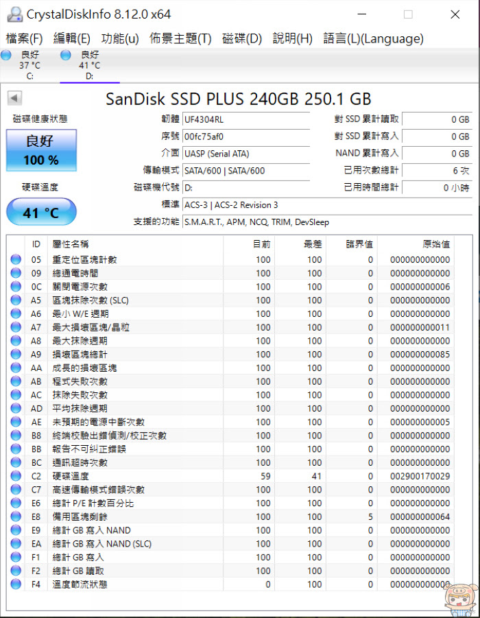The height and width of the screenshot is (618, 480).
Task: Click the status icon for attribute F4
Action: pyautogui.click(x=16, y=584)
